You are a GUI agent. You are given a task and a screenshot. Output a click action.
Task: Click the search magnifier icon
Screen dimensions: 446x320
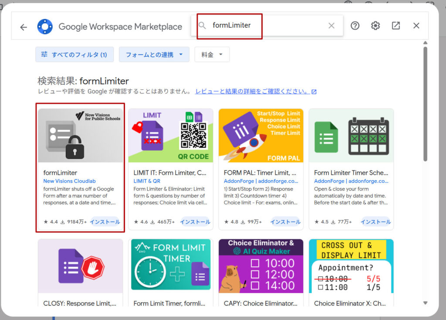click(202, 25)
